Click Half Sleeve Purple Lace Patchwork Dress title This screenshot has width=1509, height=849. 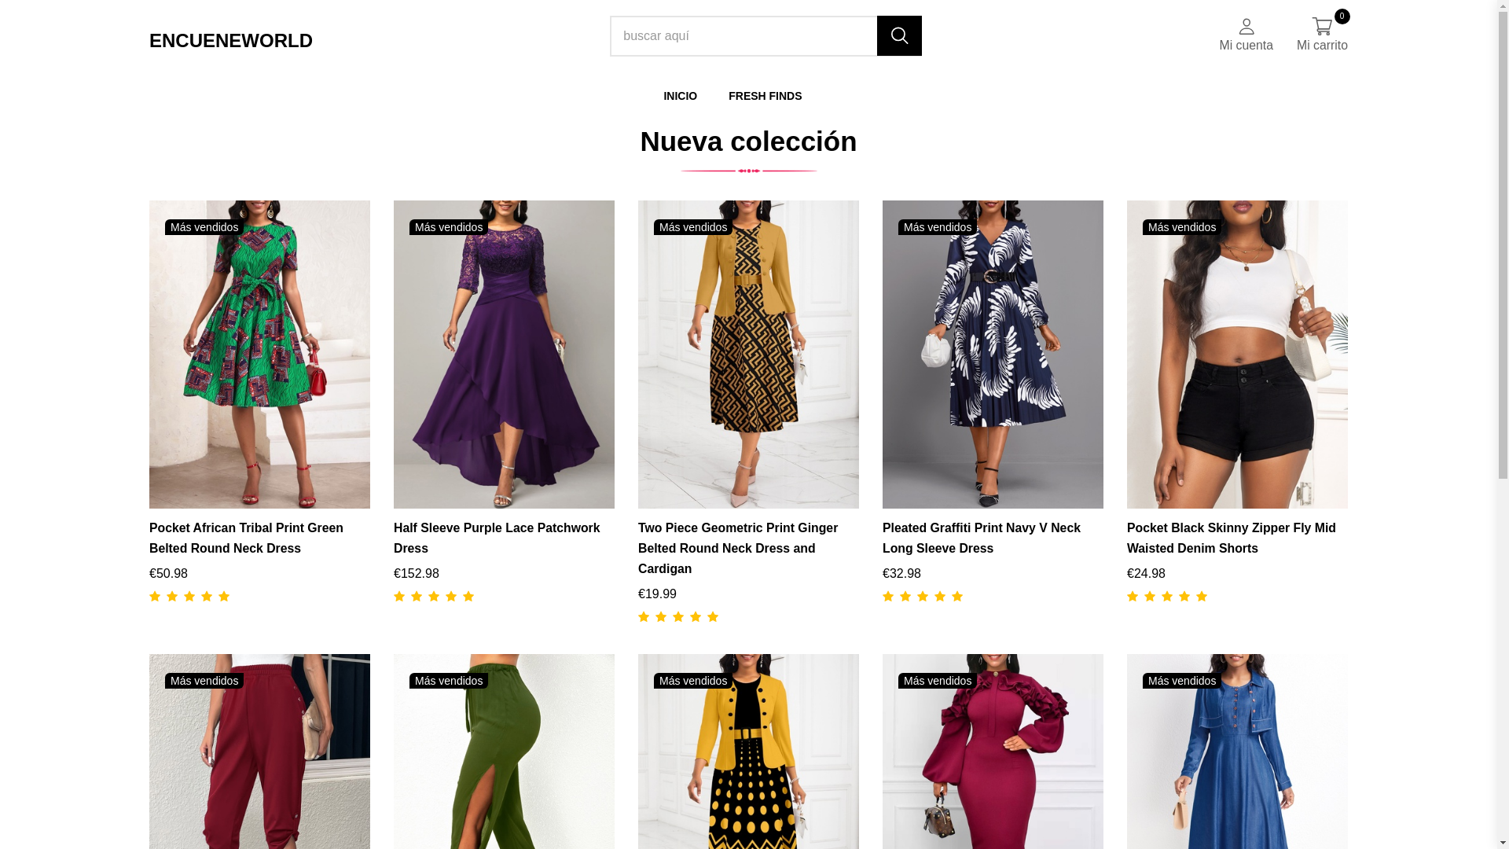point(497,538)
